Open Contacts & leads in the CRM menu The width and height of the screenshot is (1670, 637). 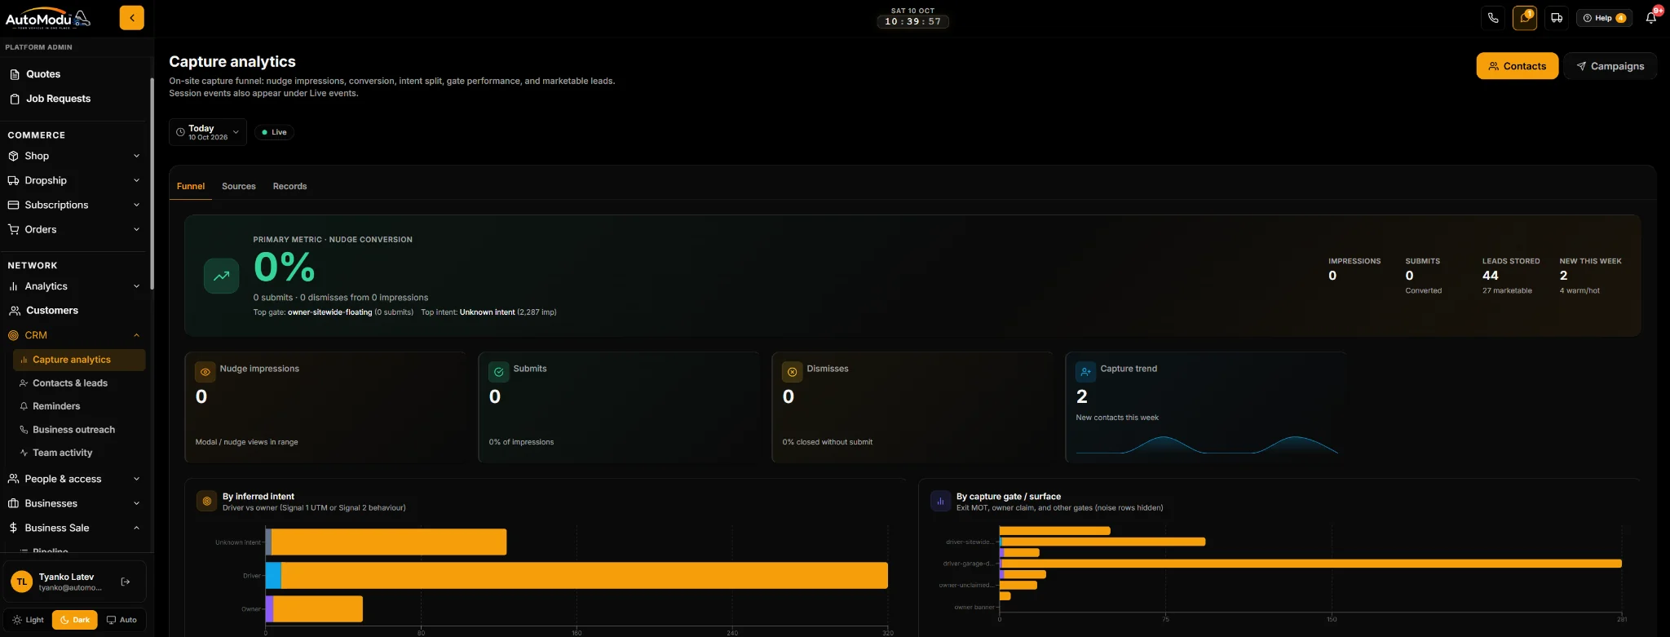[80, 383]
